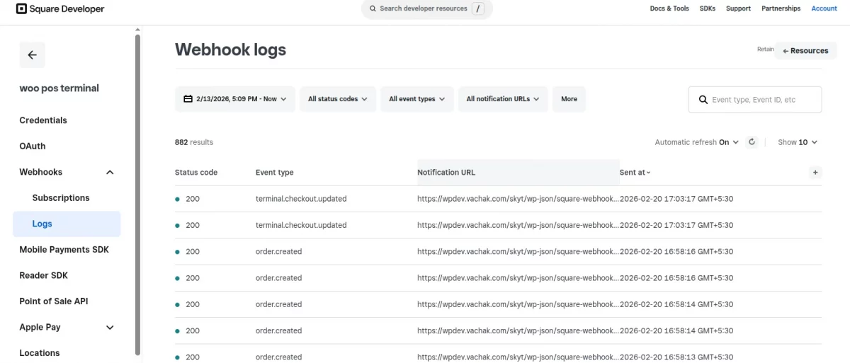
Task: Collapse the Webhooks sidebar section
Action: pyautogui.click(x=110, y=172)
